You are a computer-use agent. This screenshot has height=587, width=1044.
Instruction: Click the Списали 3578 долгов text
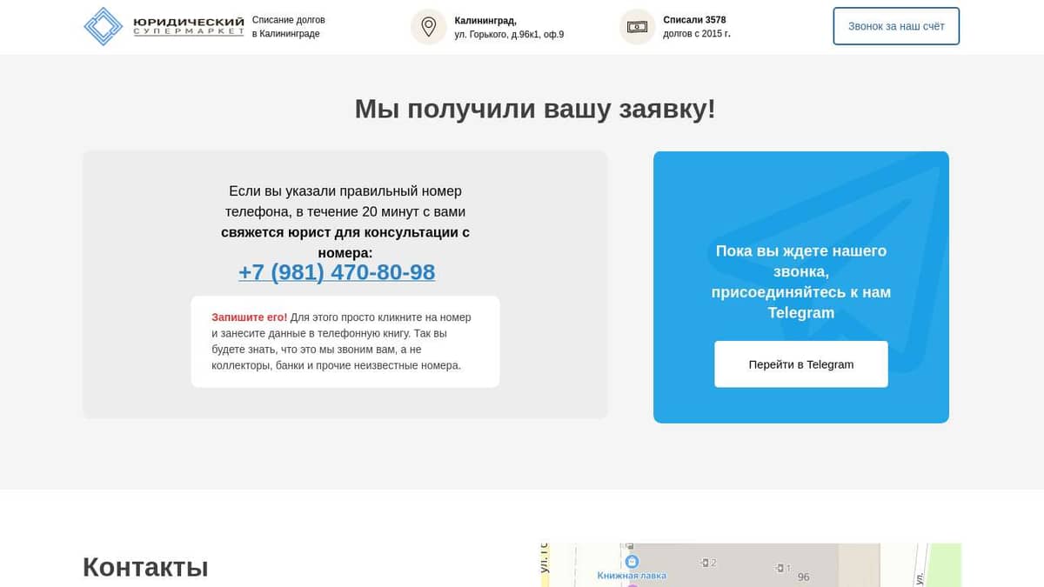click(x=696, y=27)
